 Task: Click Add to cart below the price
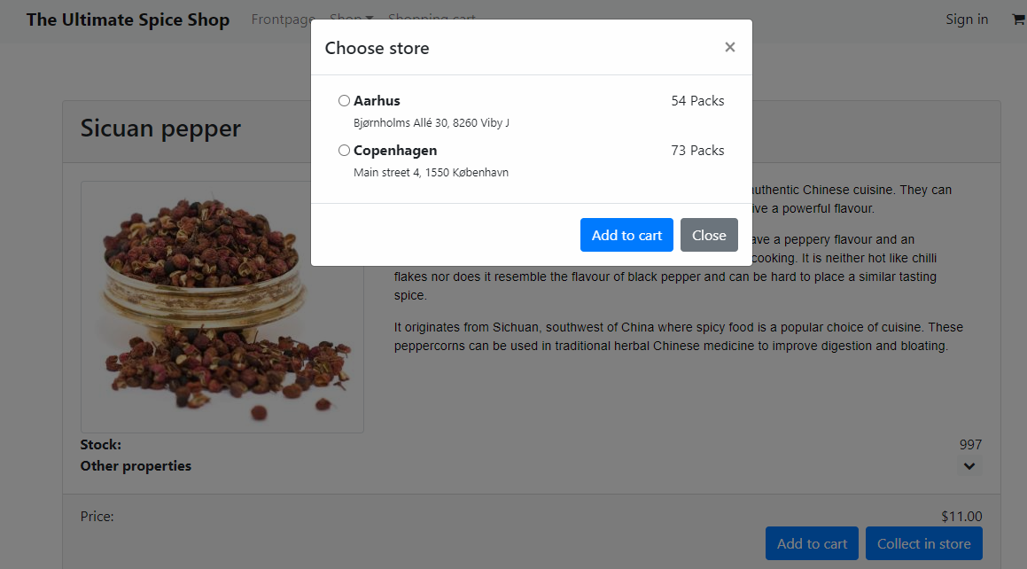(x=812, y=543)
